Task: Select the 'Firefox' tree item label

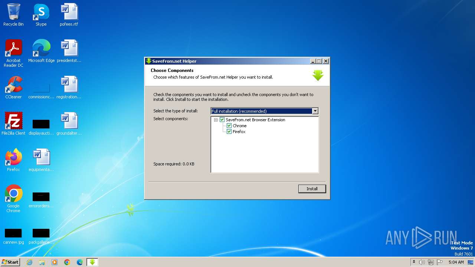Action: click(239, 132)
